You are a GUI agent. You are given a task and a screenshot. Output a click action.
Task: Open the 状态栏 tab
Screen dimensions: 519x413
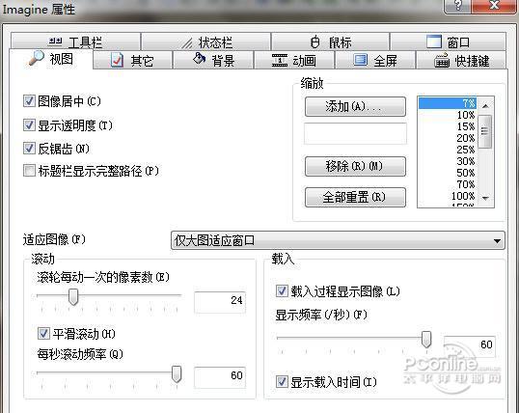tap(205, 41)
